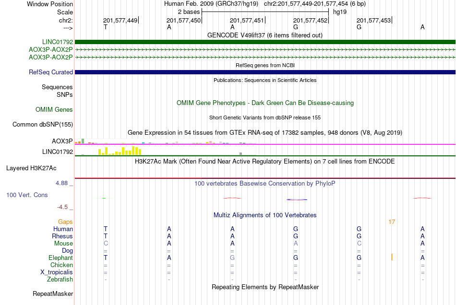The image size is (456, 305).
Task: Open the RefSeq Curated track label
Action: (x=50, y=72)
